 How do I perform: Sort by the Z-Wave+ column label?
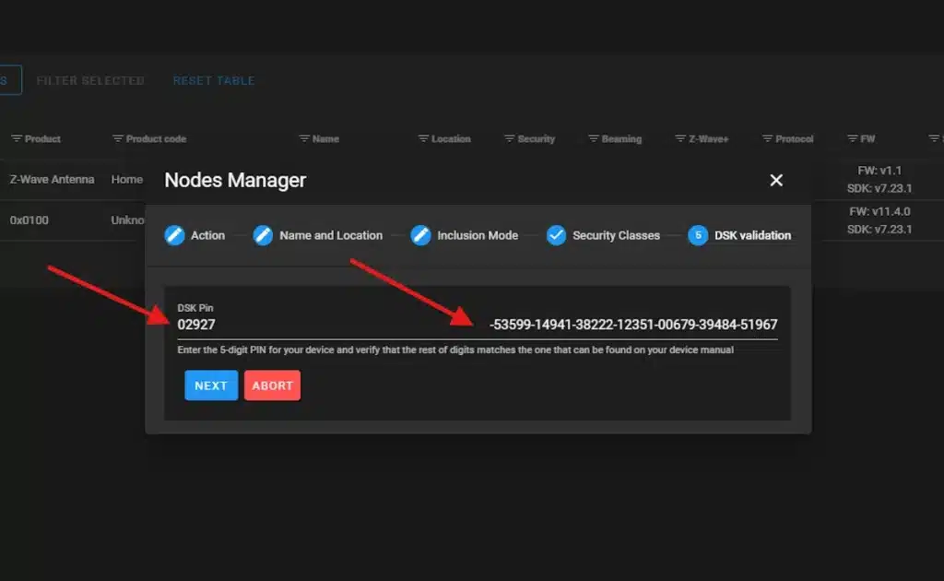tap(709, 139)
